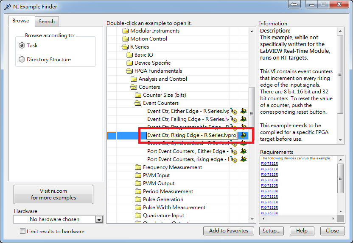Click the Help button
The image size is (353, 243).
pyautogui.click(x=302, y=231)
